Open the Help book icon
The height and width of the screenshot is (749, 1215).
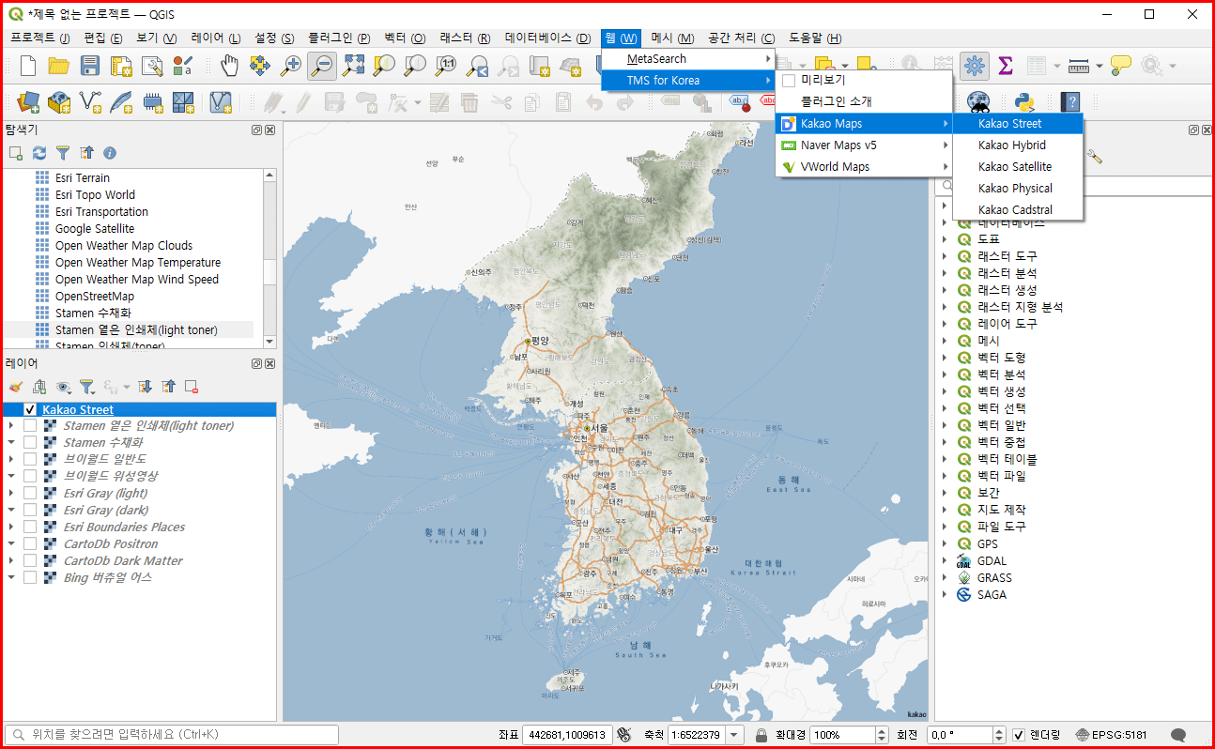[1070, 101]
